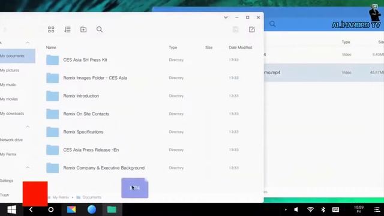
Task: Sort by Type column in the front window
Action: click(173, 47)
